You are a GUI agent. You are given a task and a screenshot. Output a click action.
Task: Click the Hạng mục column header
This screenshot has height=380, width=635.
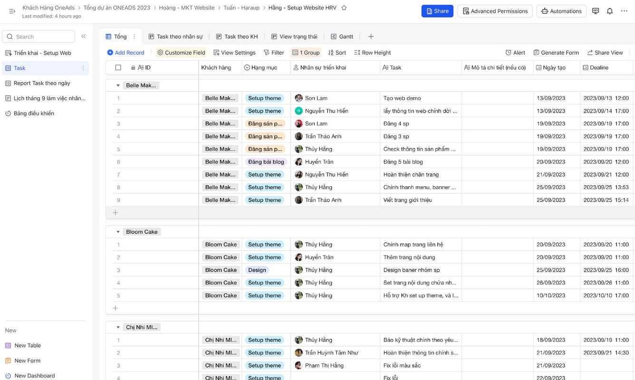[266, 67]
